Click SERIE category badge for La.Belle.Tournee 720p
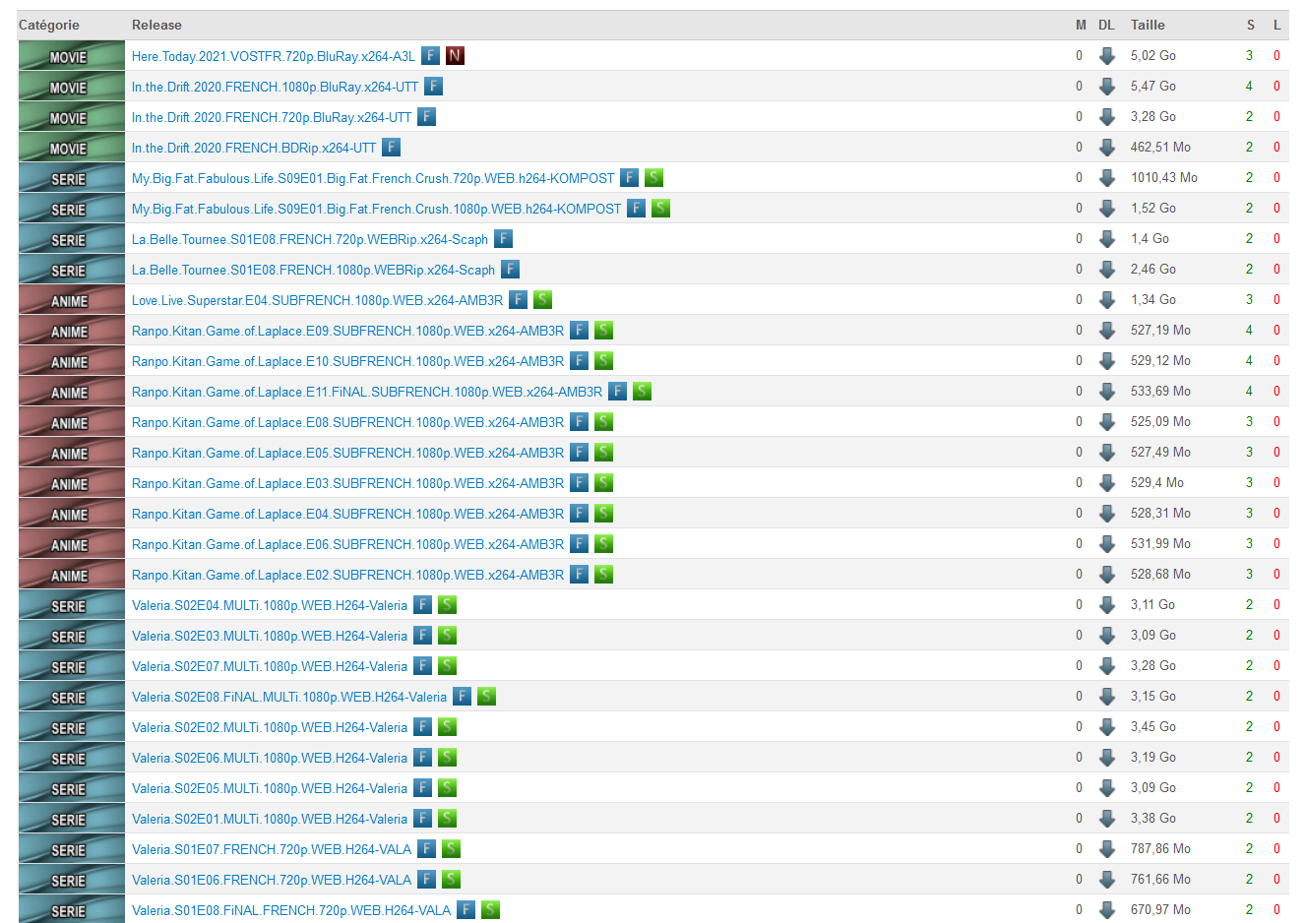Viewport: 1305px width, 923px height. [x=72, y=239]
